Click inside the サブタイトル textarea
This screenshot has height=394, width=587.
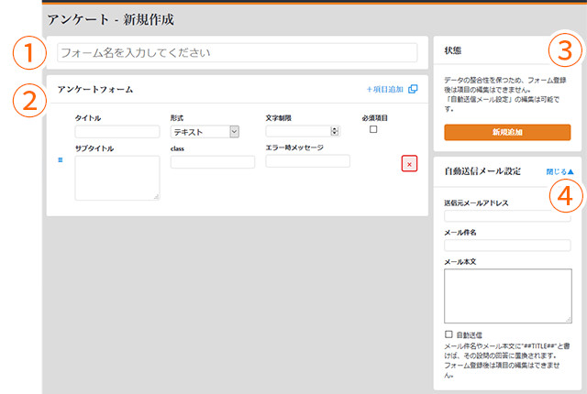coord(116,177)
